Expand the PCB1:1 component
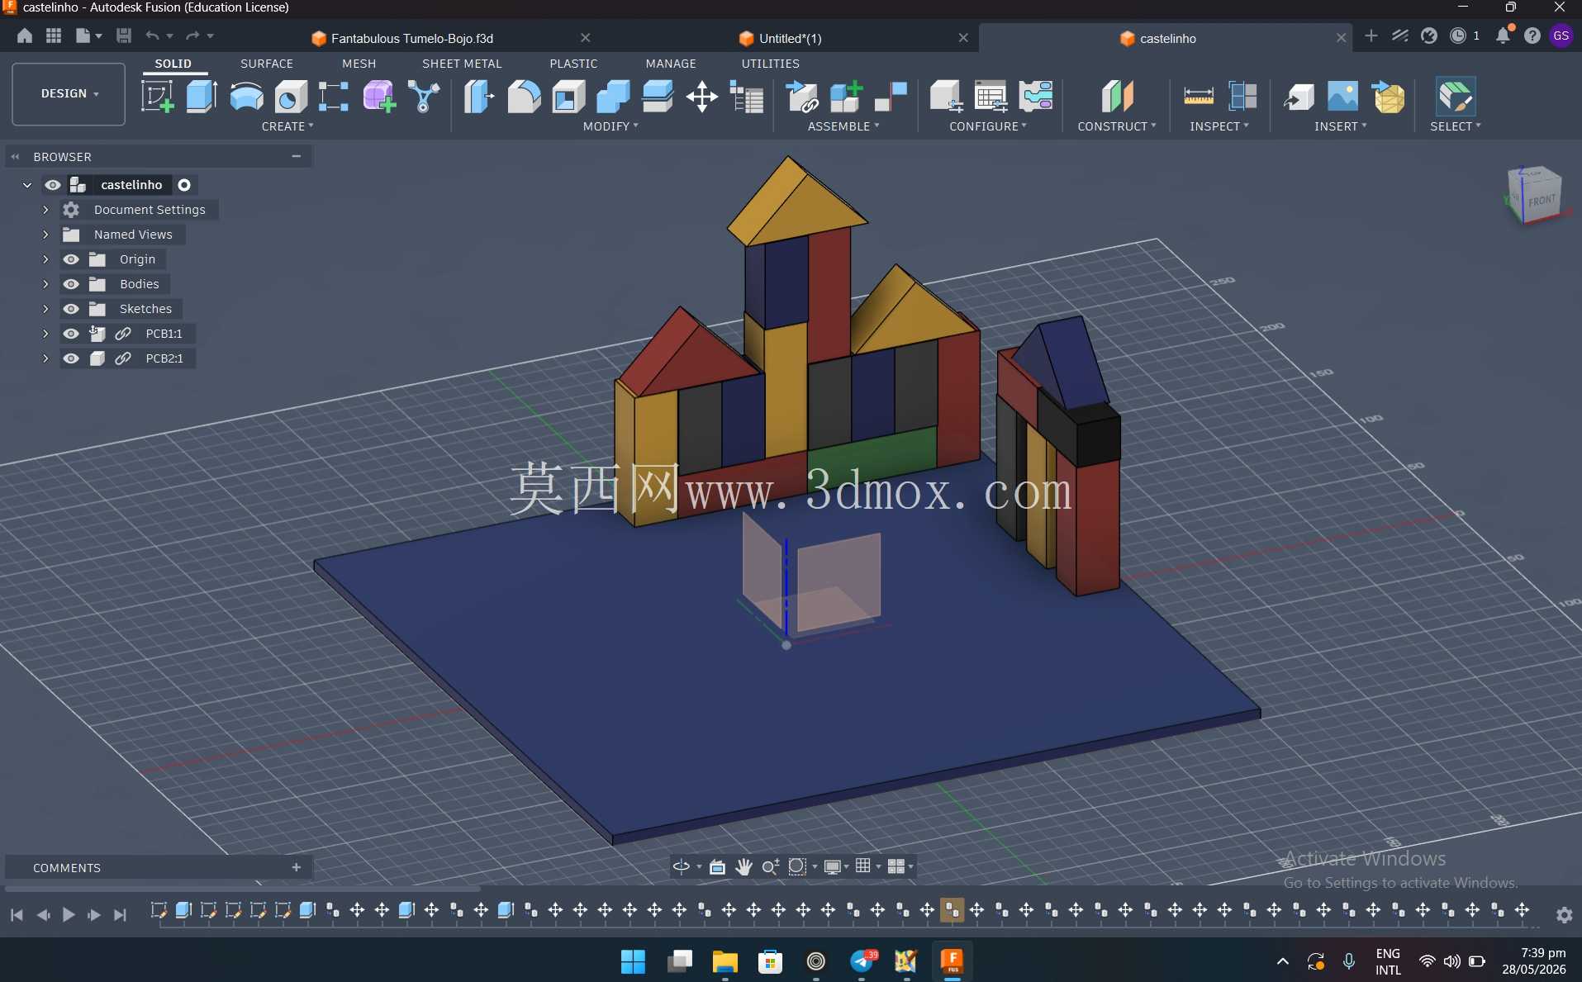 46,334
